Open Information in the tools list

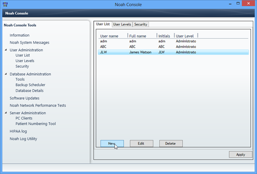pos(20,35)
